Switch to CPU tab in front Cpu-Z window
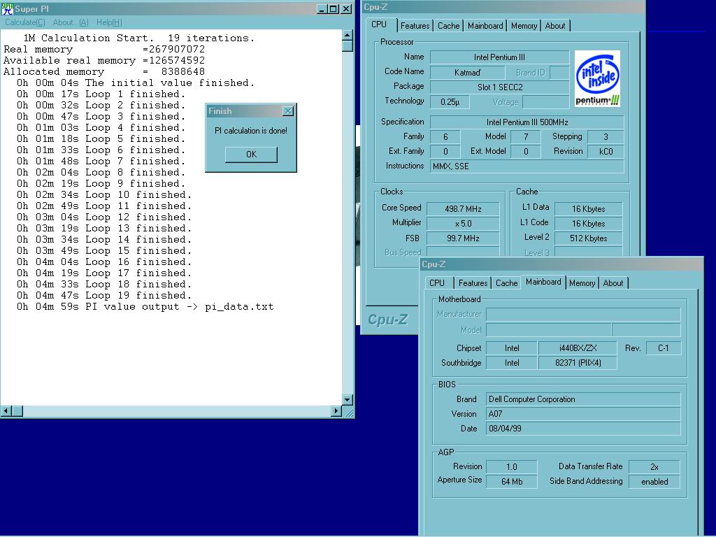The image size is (716, 537). click(437, 283)
